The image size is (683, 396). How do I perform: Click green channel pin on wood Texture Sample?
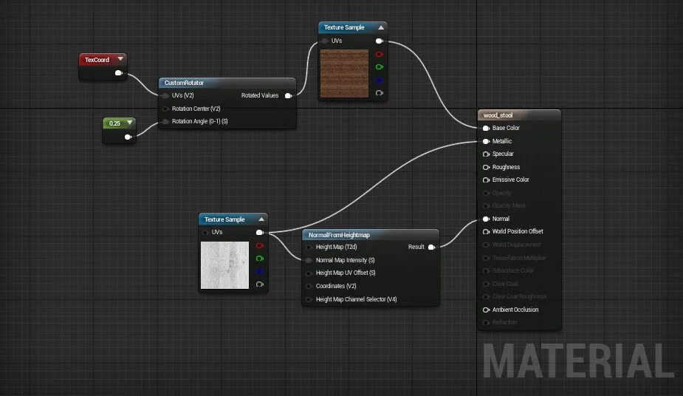(x=380, y=67)
